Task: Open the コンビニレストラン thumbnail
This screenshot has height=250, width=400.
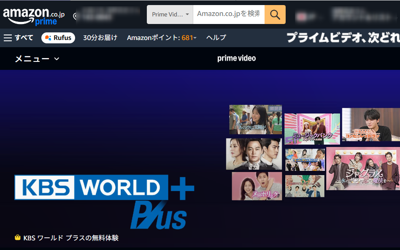Action: point(371,125)
